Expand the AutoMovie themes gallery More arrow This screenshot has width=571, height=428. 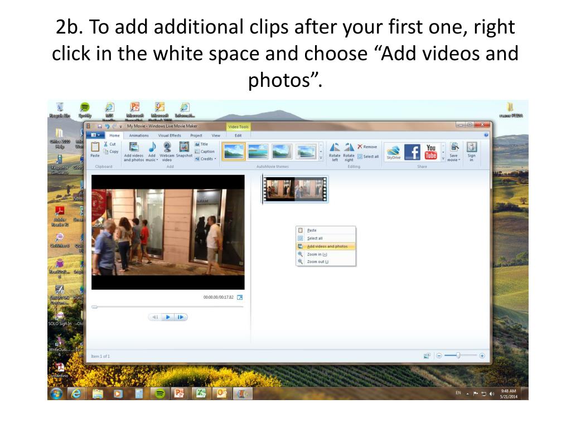(321, 158)
